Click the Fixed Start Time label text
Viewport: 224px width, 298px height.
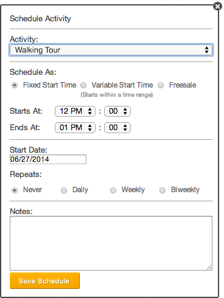pyautogui.click(x=50, y=85)
